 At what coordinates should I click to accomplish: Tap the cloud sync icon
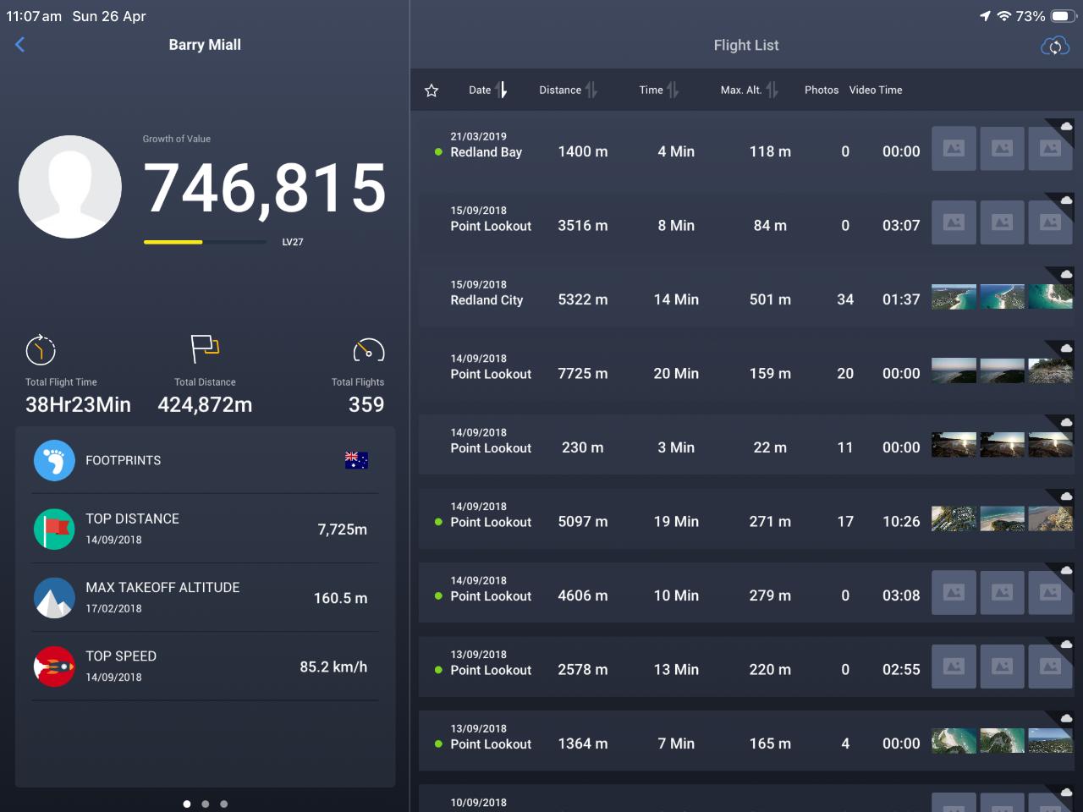click(x=1054, y=46)
